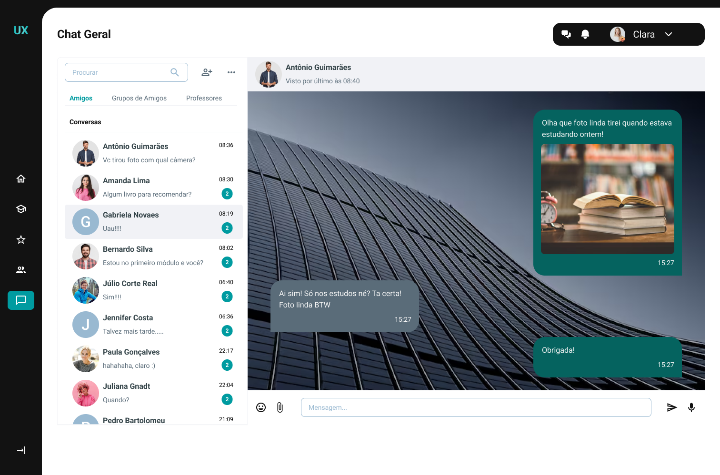Expand the sidebar with arrow icon
Image resolution: width=720 pixels, height=475 pixels.
(21, 450)
